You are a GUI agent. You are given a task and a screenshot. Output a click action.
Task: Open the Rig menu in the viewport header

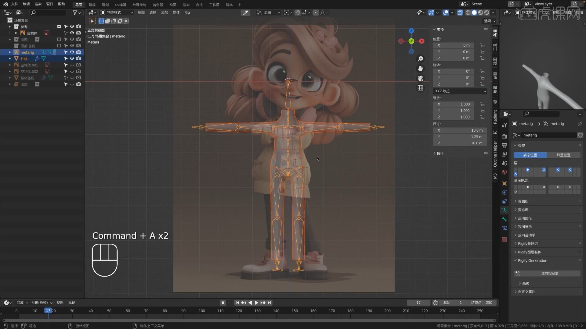point(187,12)
